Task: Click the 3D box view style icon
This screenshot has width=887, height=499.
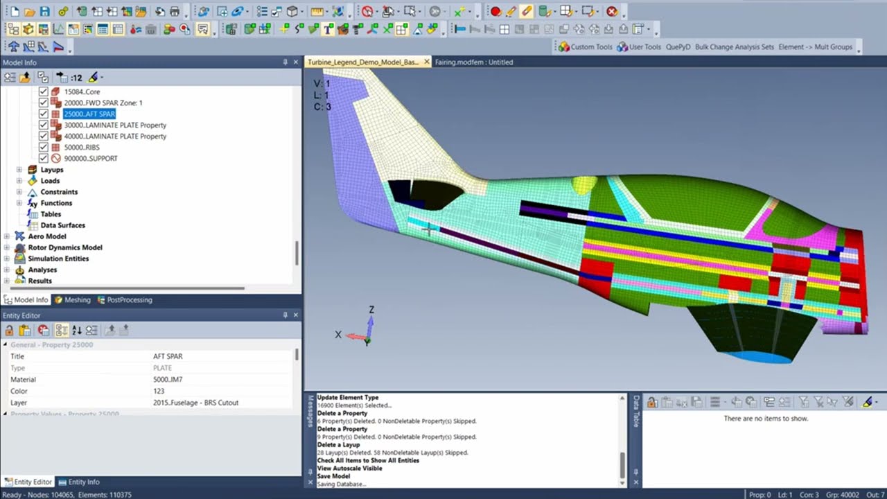Action: pos(292,12)
